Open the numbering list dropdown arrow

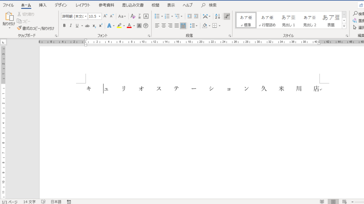(x=172, y=16)
